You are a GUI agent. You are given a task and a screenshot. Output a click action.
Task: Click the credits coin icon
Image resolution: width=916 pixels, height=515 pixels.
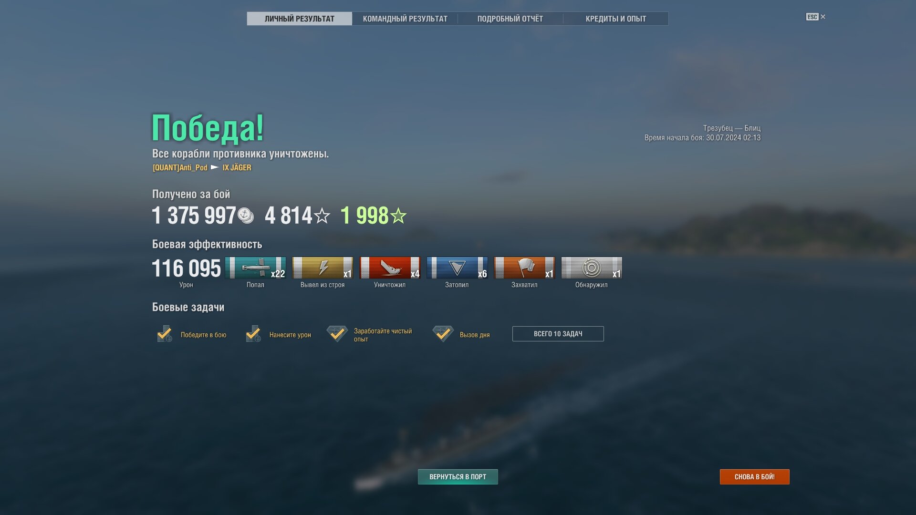246,216
